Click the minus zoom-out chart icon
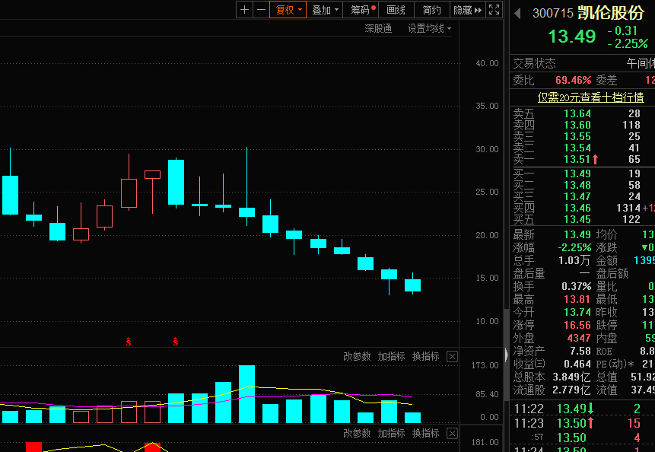 coord(262,10)
